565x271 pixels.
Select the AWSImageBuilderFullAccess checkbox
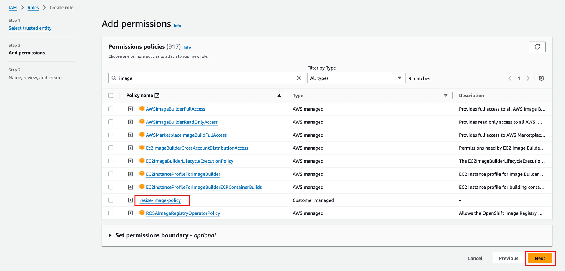click(111, 109)
